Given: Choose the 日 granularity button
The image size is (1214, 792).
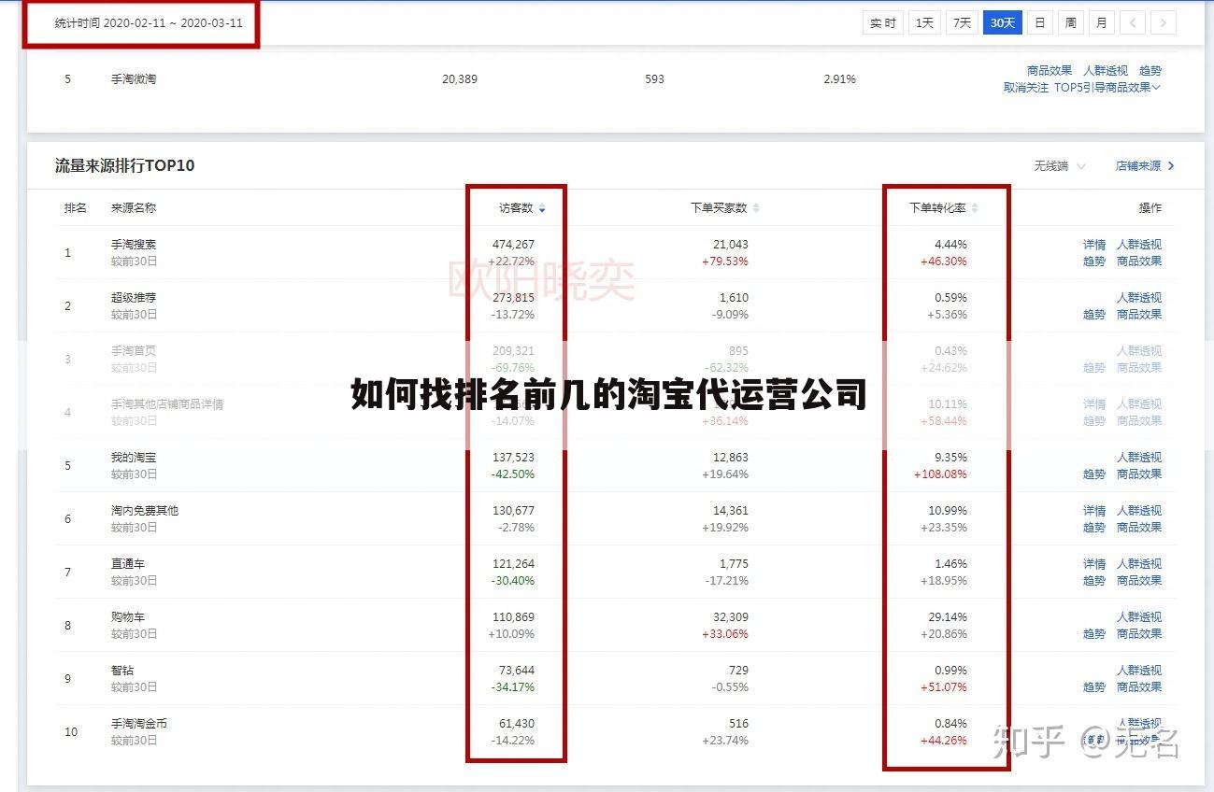Looking at the screenshot, I should click(x=1039, y=22).
